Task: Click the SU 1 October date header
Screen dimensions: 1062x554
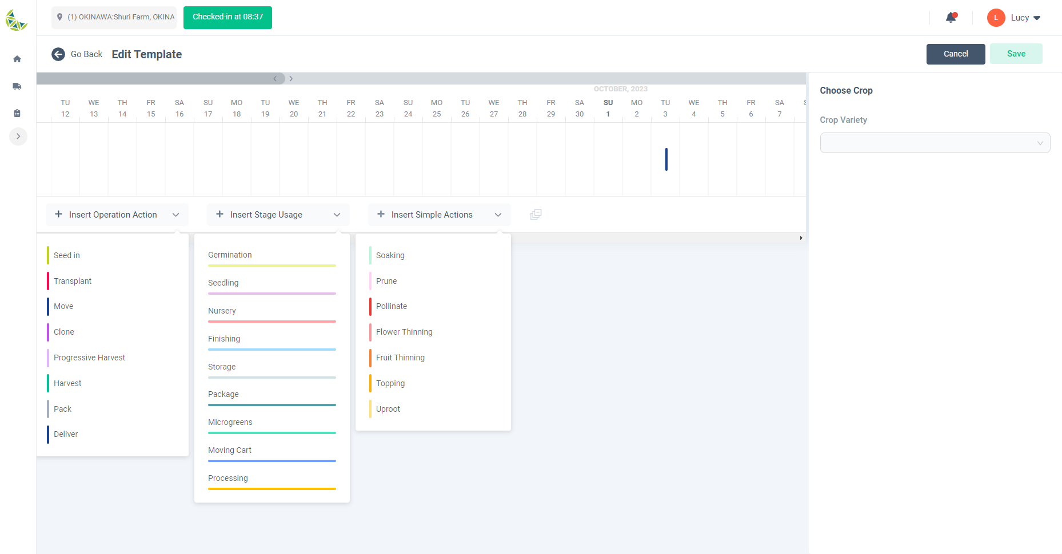Action: [x=608, y=108]
